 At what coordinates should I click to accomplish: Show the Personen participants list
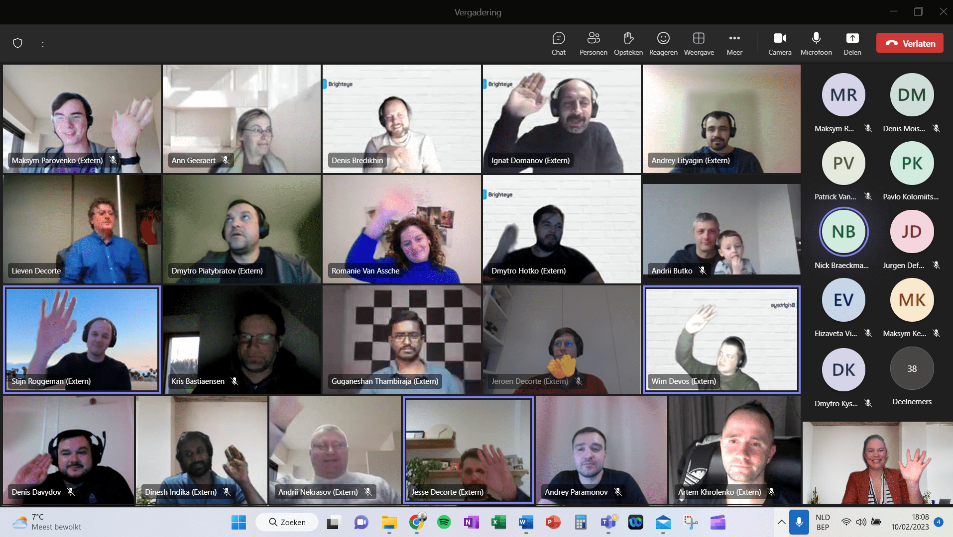pos(593,43)
